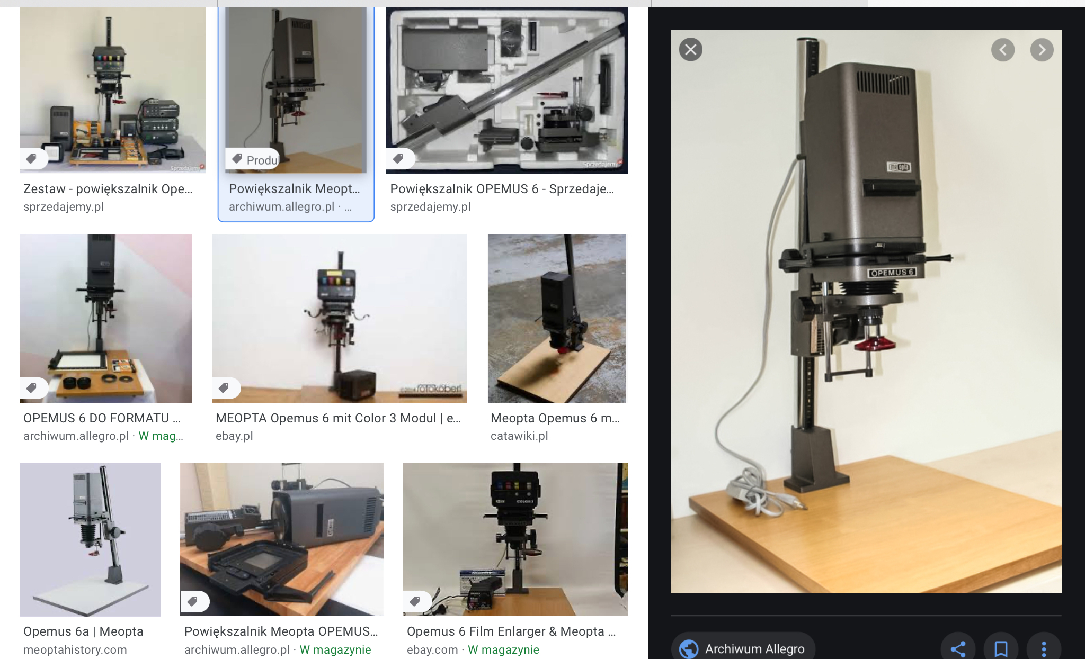Click product tag icon on Zestaw thumbnail
This screenshot has height=659, width=1085.
[x=32, y=158]
